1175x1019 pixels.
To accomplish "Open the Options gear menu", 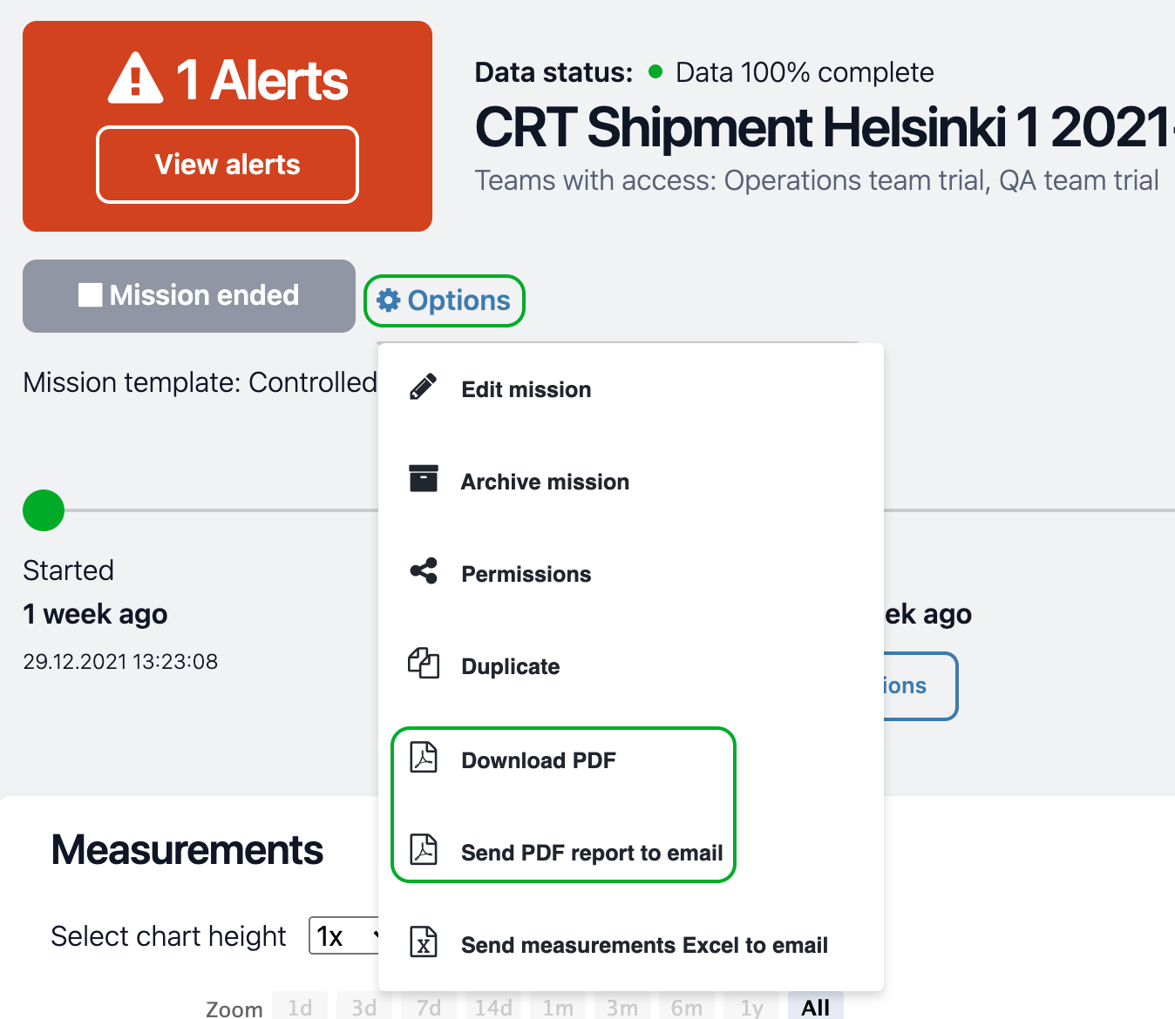I will 444,300.
